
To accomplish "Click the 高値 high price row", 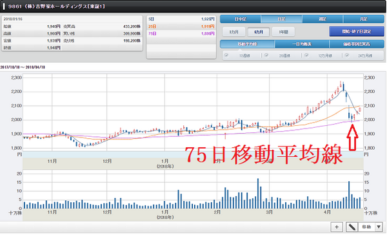I will pos(32,34).
